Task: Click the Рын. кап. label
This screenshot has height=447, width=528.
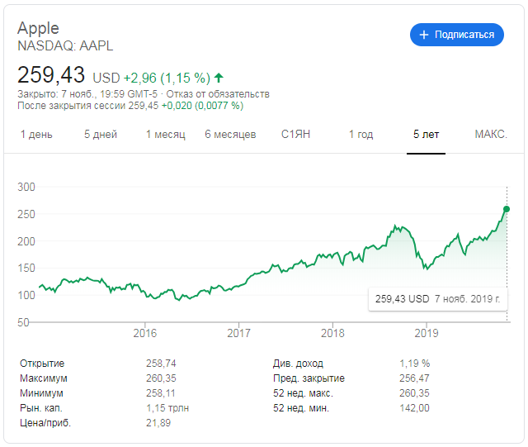Action: [41, 408]
